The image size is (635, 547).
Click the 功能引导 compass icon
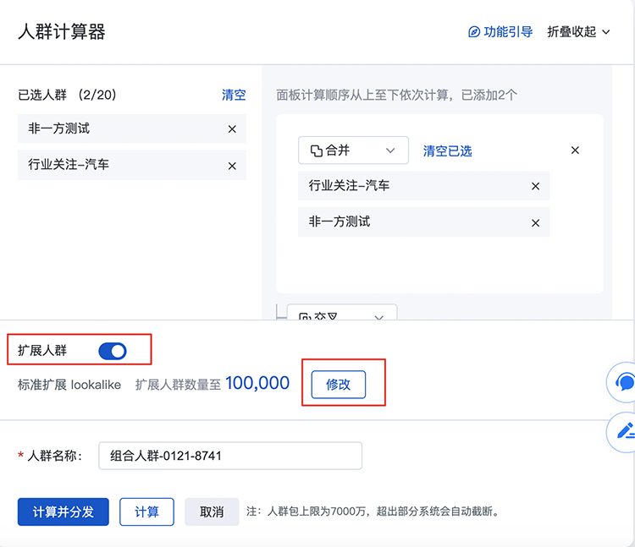pos(474,32)
